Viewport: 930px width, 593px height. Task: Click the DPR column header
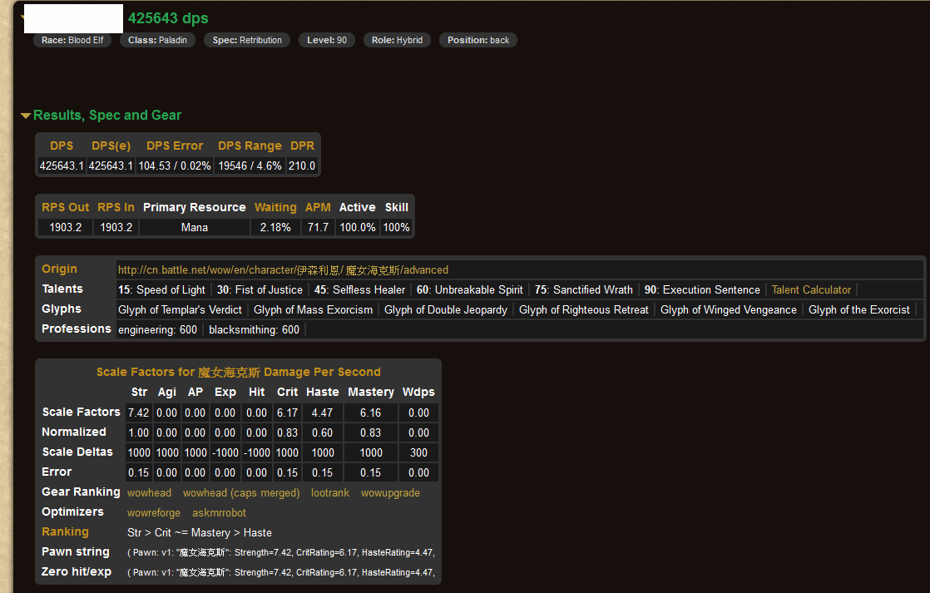point(302,146)
